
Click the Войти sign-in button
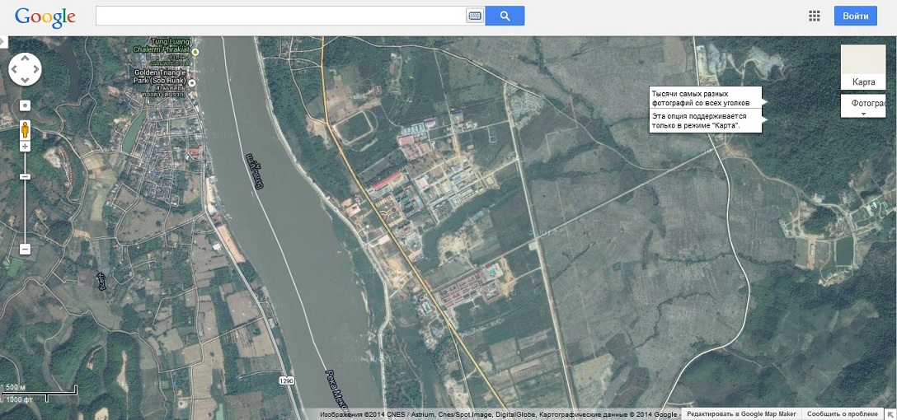click(855, 16)
